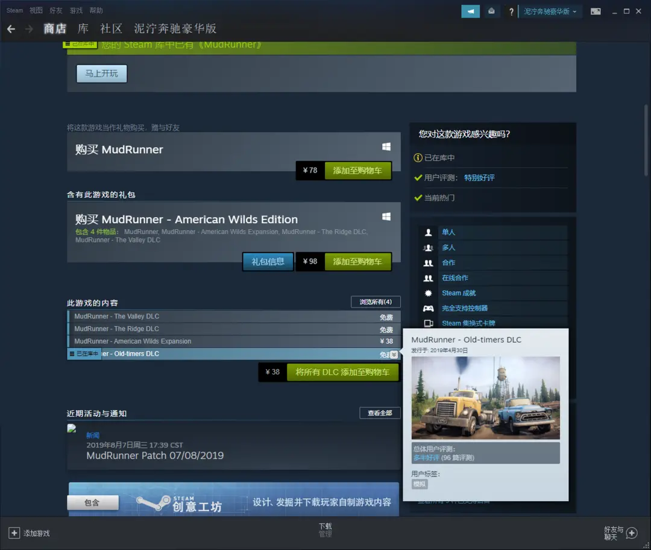The width and height of the screenshot is (651, 550).
Task: Open the 好友 menu
Action: point(55,10)
